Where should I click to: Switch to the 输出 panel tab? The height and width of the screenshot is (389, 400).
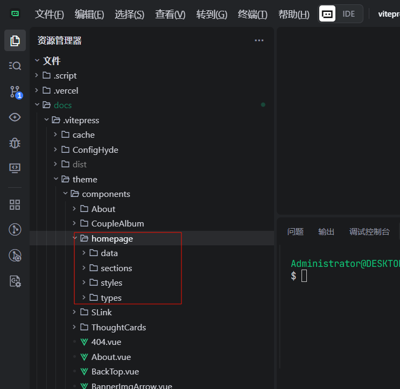pyautogui.click(x=326, y=231)
